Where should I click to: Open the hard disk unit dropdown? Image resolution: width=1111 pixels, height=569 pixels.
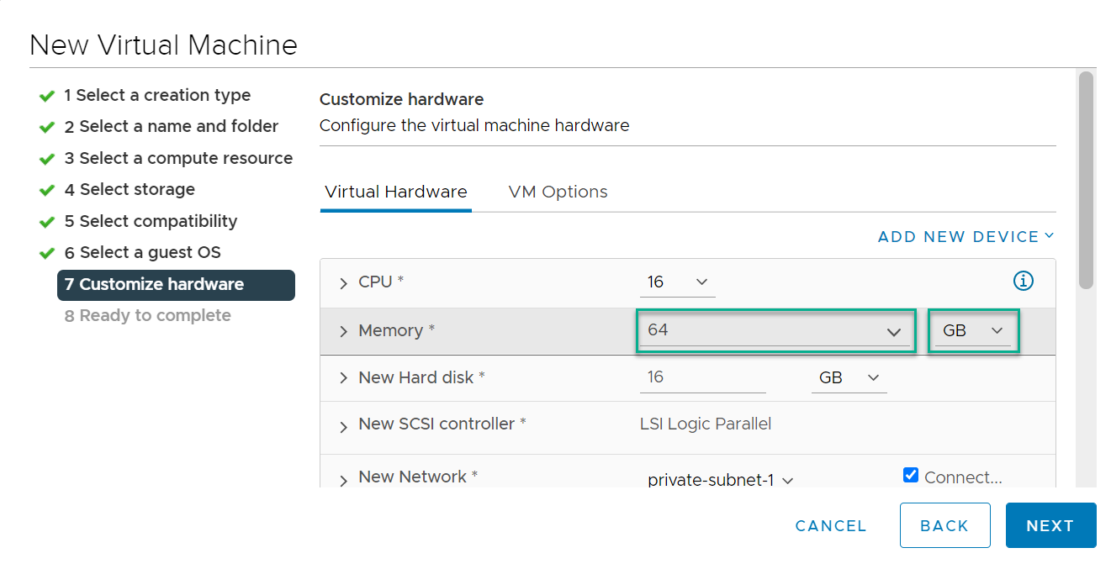coord(849,378)
